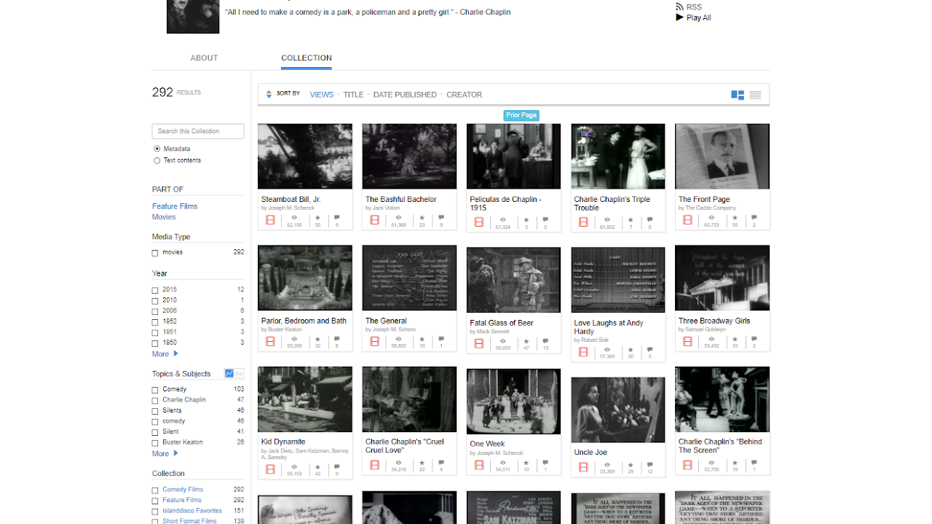Switch to list view icon
This screenshot has height=524, width=932.
click(755, 95)
